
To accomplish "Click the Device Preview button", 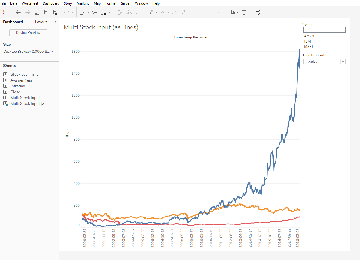I will [28, 33].
